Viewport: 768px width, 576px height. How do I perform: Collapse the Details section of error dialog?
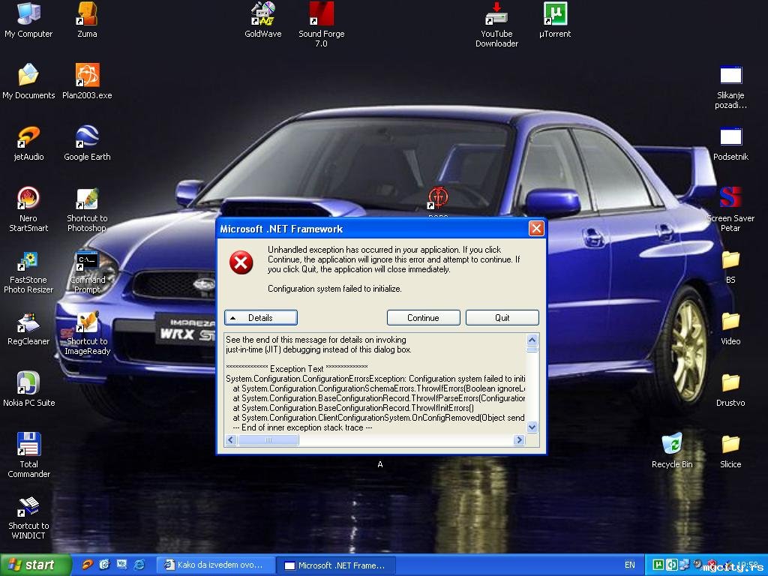(260, 317)
